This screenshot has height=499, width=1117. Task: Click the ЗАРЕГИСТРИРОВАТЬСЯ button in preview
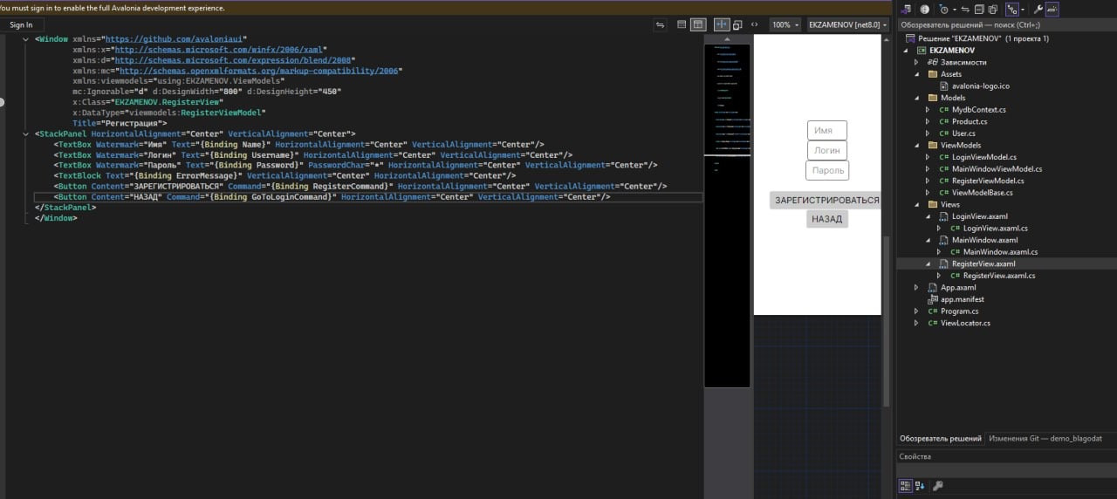[x=826, y=201]
